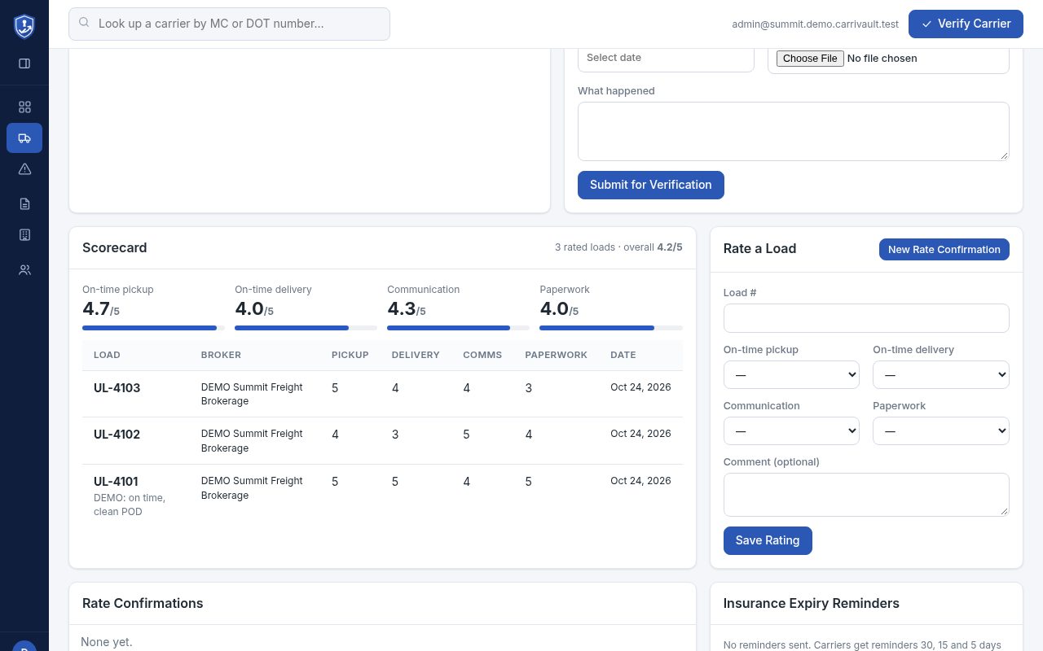The image size is (1043, 651).
Task: Click the CarriVault shield logo
Action: pyautogui.click(x=24, y=26)
